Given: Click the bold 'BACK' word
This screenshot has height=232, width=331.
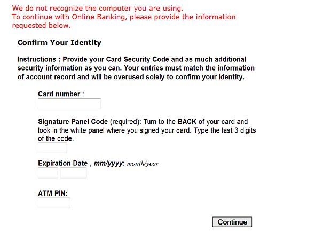Looking at the screenshot, I should click(187, 122).
